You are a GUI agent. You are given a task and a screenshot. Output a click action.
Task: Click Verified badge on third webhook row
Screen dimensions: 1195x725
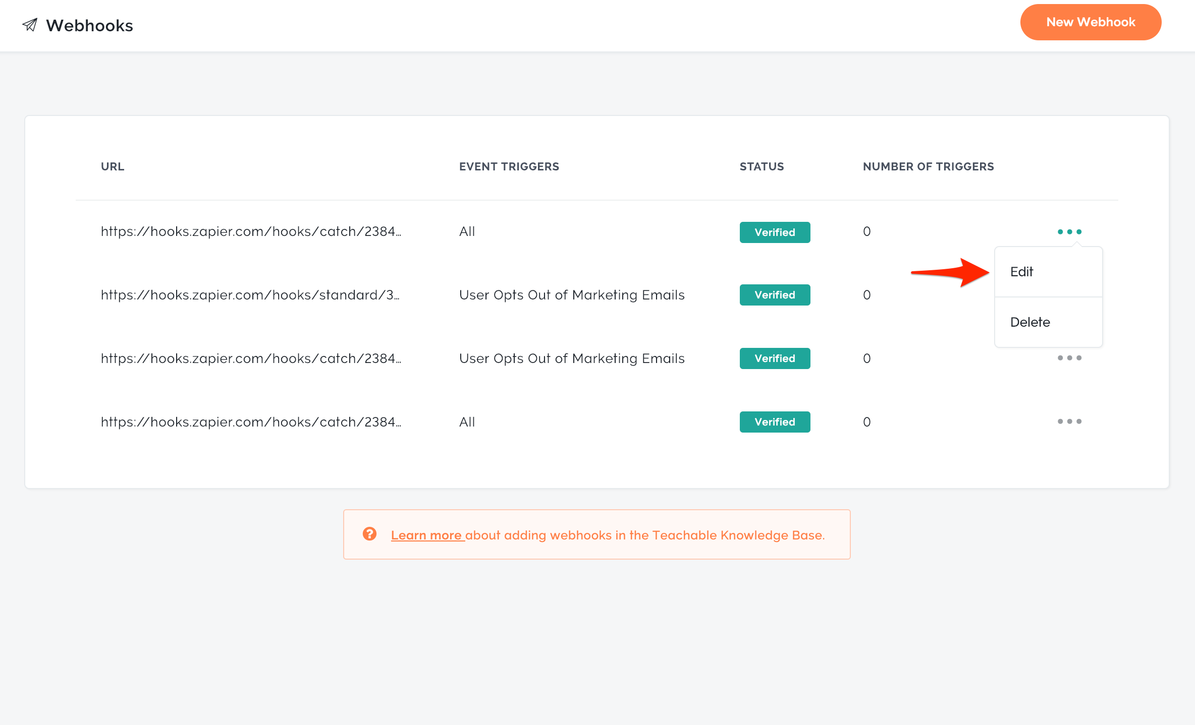pyautogui.click(x=775, y=358)
